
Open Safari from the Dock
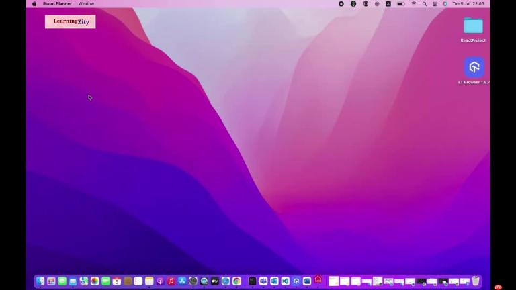(226, 281)
